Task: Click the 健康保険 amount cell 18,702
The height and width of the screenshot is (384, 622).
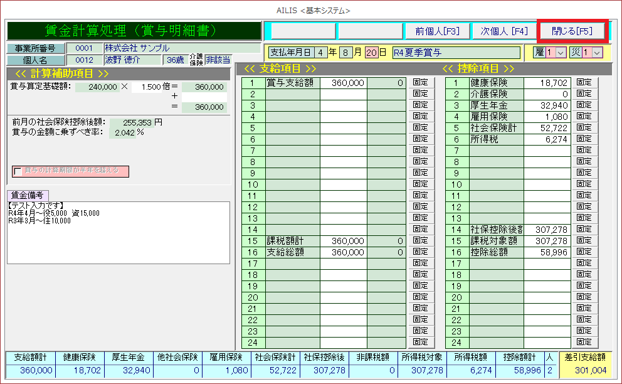Action: pyautogui.click(x=547, y=82)
